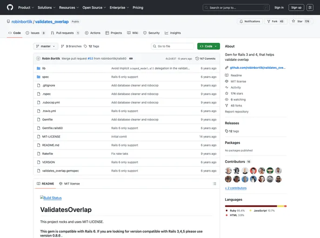Click the Rakefile file icon
Image resolution: width=320 pixels, height=238 pixels.
point(39,154)
